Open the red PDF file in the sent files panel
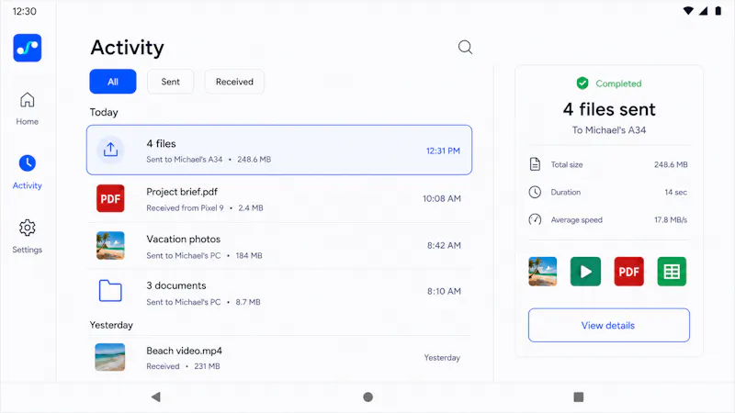 [629, 271]
